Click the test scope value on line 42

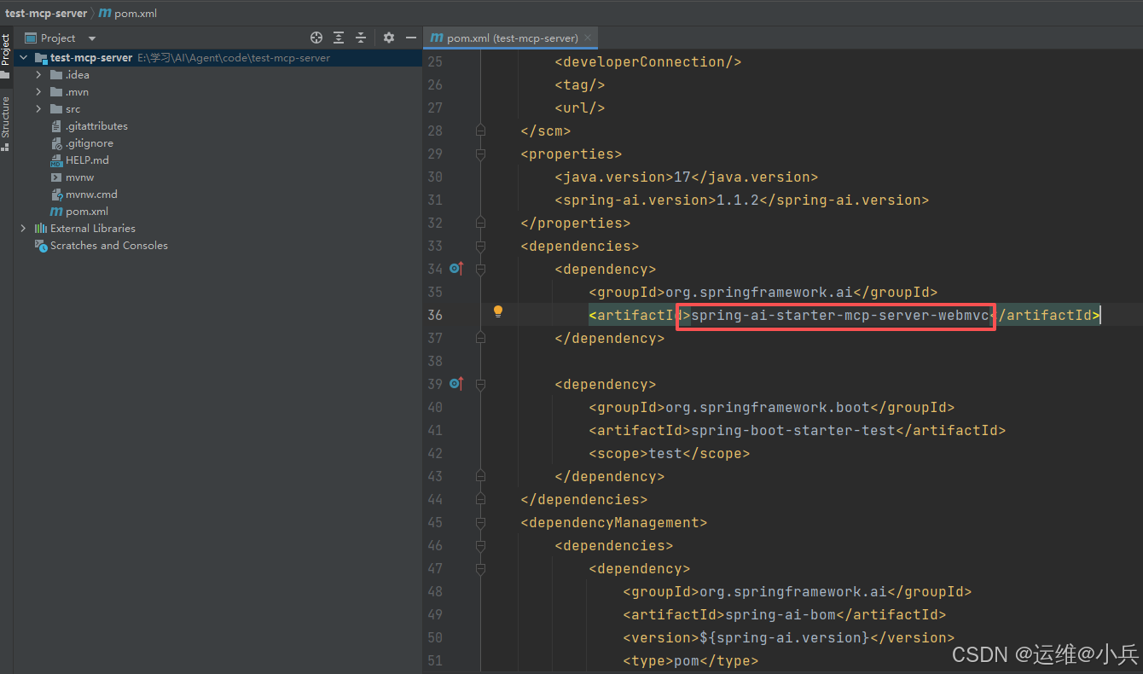[x=665, y=453]
